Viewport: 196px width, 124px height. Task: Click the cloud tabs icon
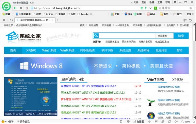click(11, 20)
